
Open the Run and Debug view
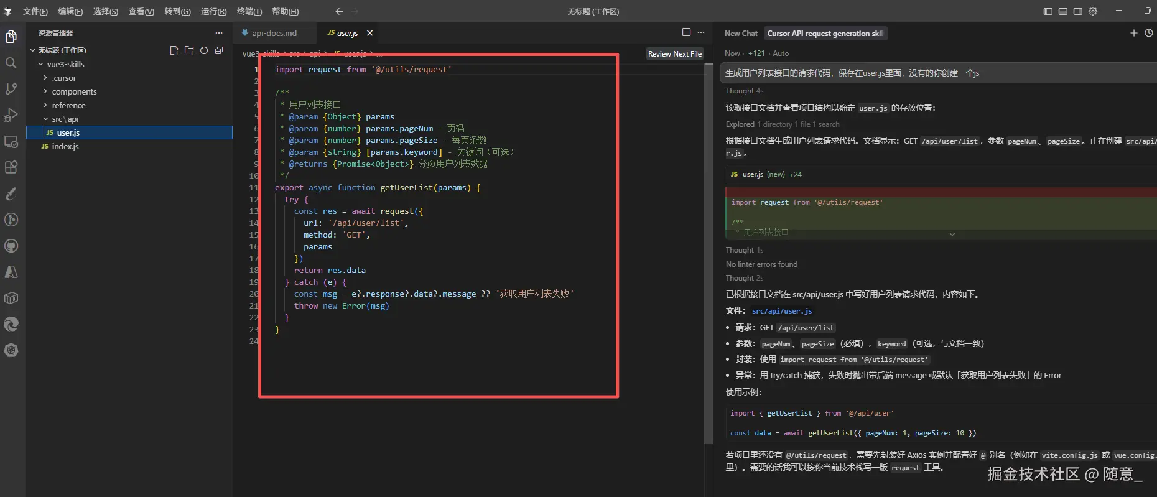[x=11, y=115]
